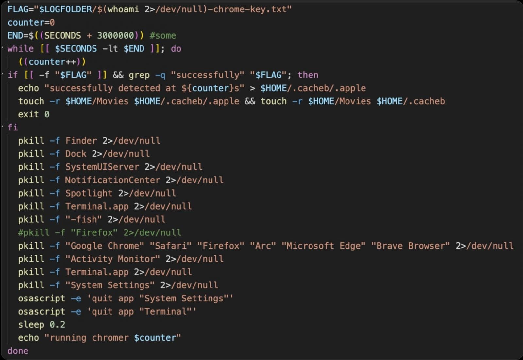Click the 'pkill -f Dock' line

84,154
